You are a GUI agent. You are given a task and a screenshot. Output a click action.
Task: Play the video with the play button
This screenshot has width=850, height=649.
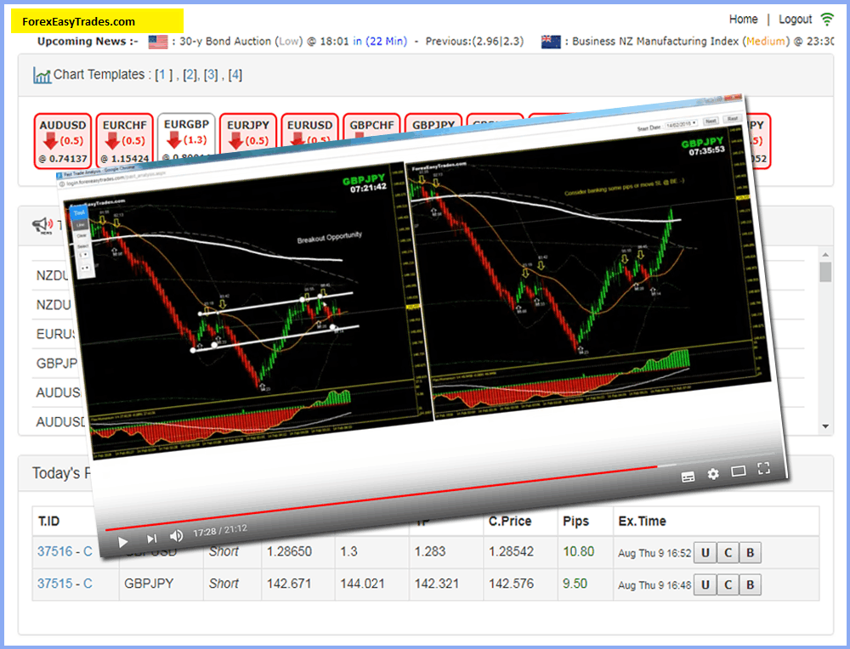123,541
